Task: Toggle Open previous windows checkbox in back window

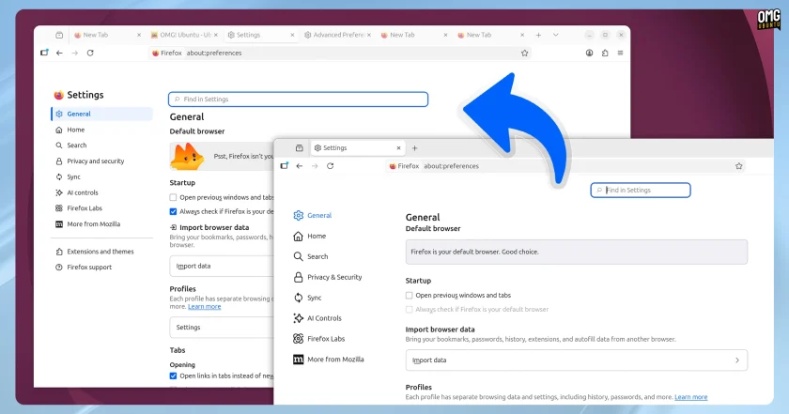Action: (173, 197)
